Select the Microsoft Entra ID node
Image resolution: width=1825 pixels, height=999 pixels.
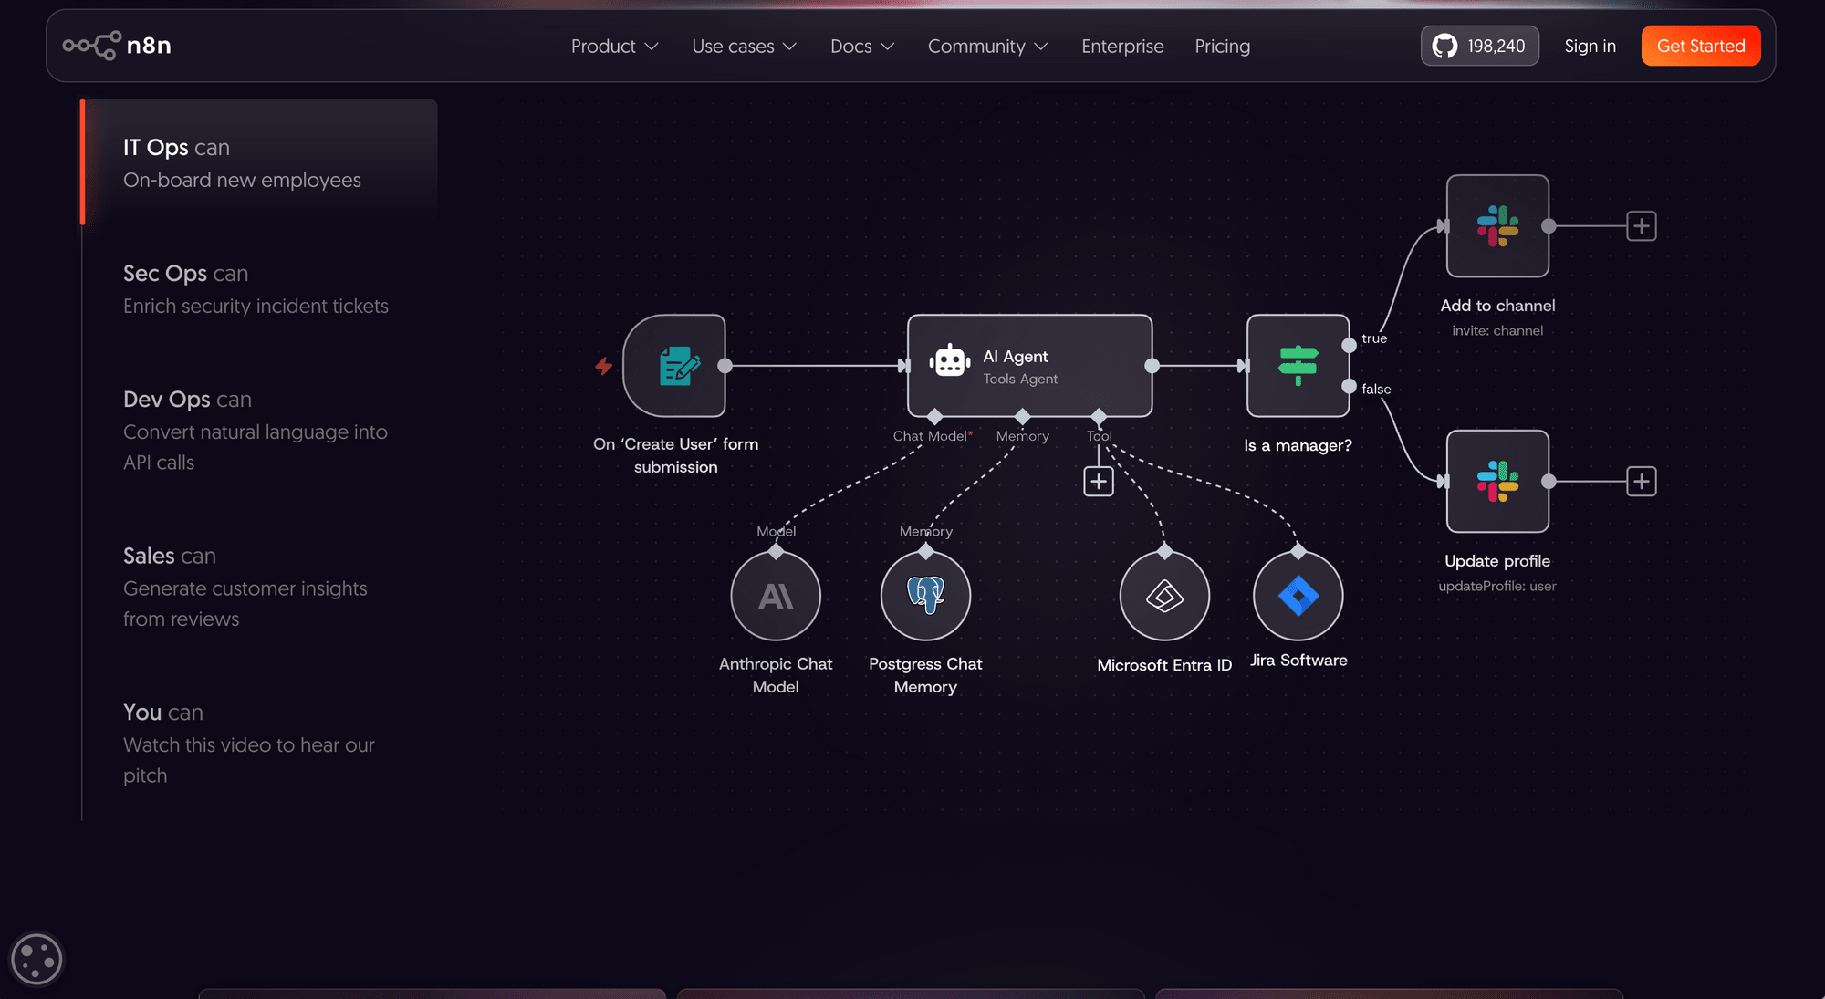point(1164,596)
